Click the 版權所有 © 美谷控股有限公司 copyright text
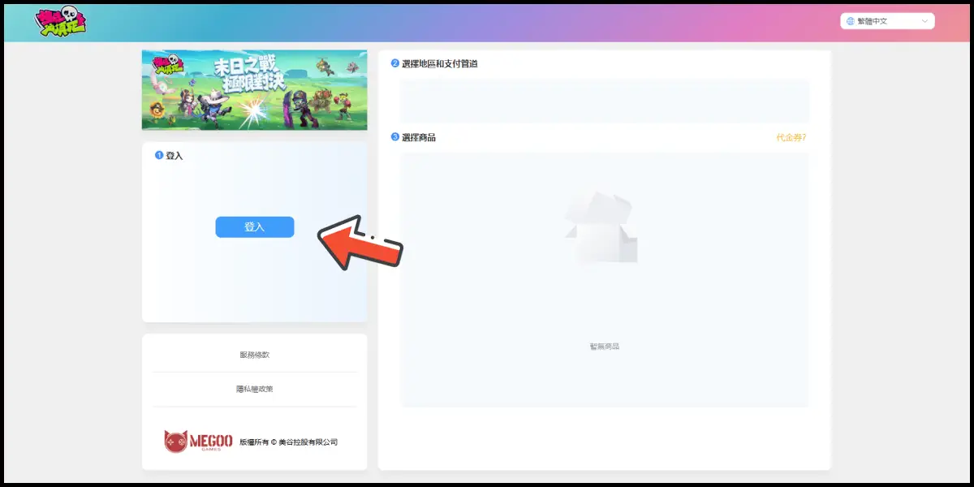 (288, 442)
